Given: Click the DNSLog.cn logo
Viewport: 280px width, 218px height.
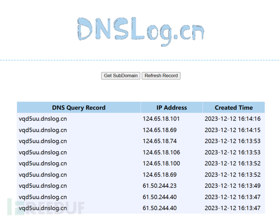Looking at the screenshot, I should [x=140, y=31].
